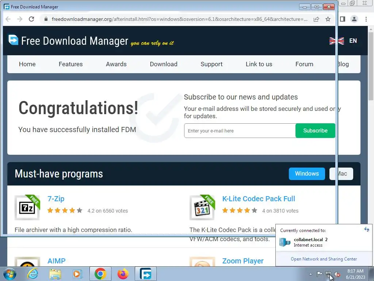Open the Forum navigation item
374x281 pixels.
tap(304, 64)
